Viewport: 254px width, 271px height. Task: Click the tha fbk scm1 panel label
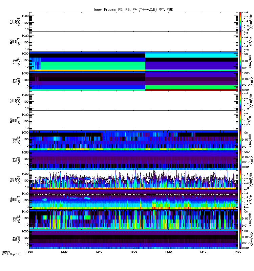click(x=16, y=81)
